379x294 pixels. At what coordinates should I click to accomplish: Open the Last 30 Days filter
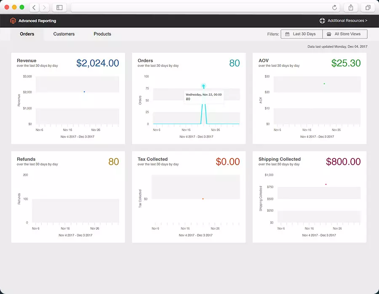click(302, 34)
